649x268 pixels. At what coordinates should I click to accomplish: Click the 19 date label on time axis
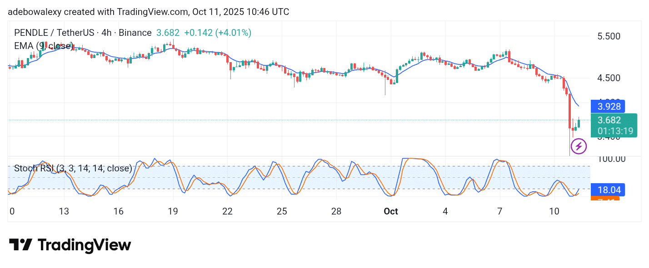tap(173, 211)
